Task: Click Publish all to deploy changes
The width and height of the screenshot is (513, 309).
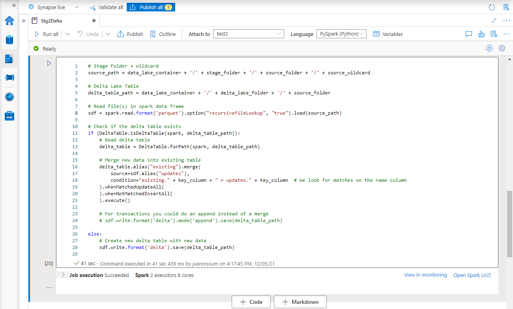Action: (151, 7)
